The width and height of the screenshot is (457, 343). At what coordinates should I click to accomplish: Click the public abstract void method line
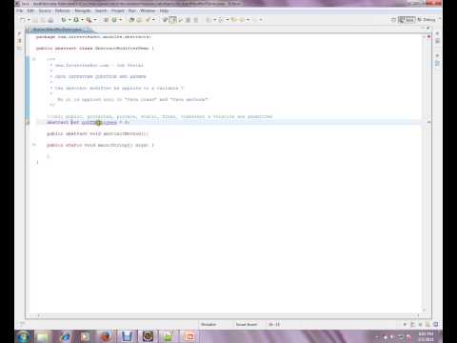point(98,133)
